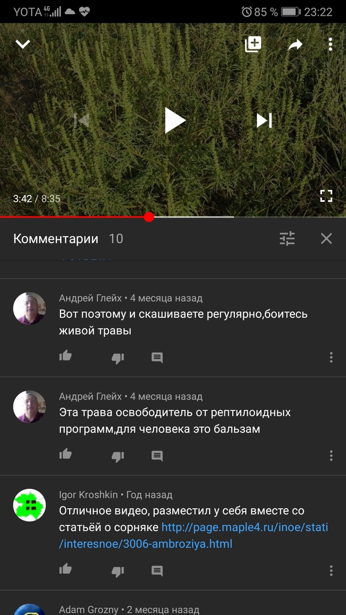Reply to Igor Kroshkin's comment

[157, 571]
